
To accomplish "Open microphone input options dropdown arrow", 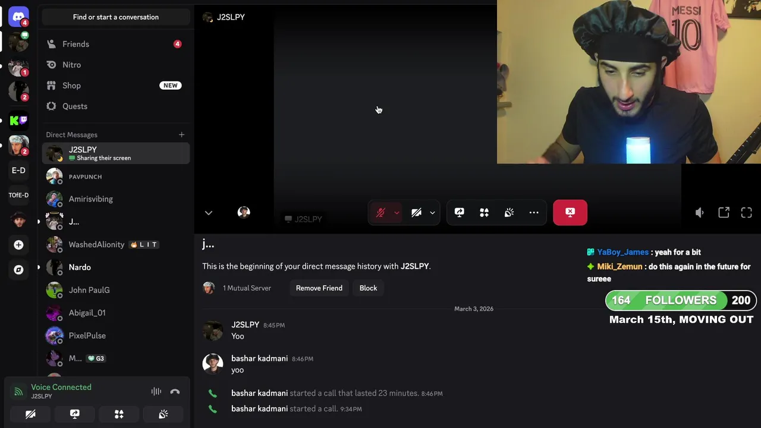I will tap(397, 213).
